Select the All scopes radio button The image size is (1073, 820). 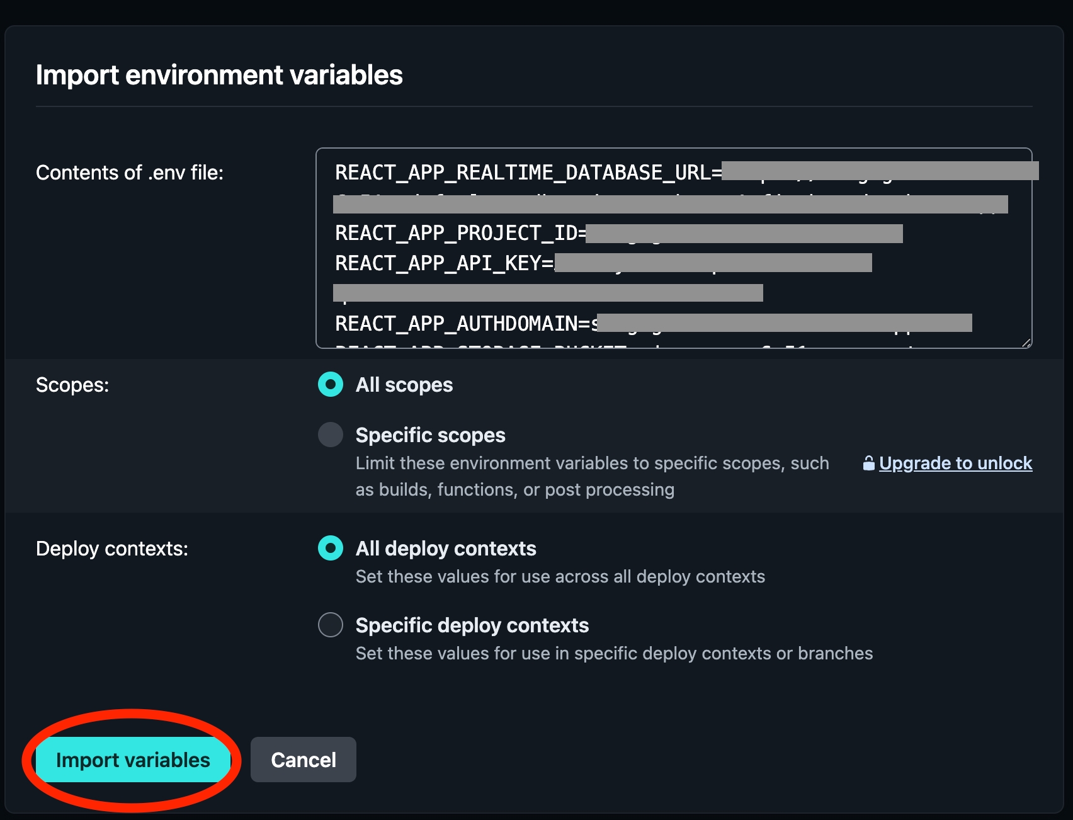click(x=331, y=384)
